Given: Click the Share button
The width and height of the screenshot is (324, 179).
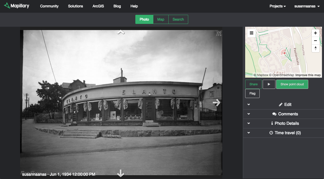Looking at the screenshot, I should (x=253, y=84).
